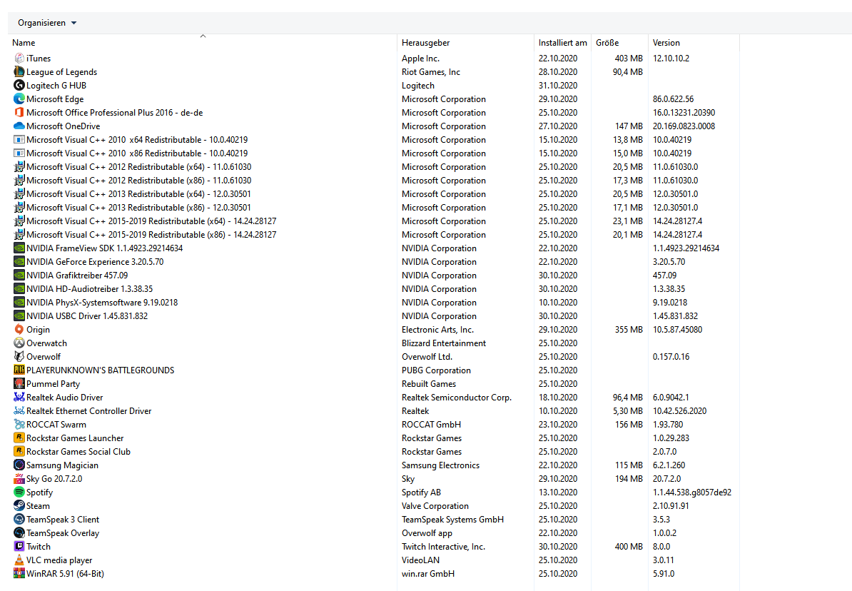This screenshot has width=852, height=591.
Task: Sort by the Herausgeber column header
Action: pos(425,42)
